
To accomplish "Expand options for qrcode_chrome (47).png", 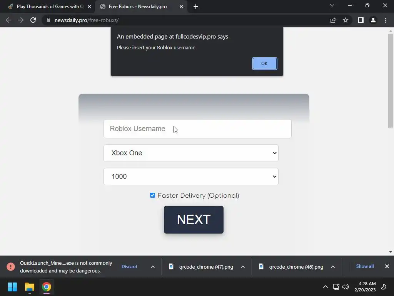I will (243, 267).
